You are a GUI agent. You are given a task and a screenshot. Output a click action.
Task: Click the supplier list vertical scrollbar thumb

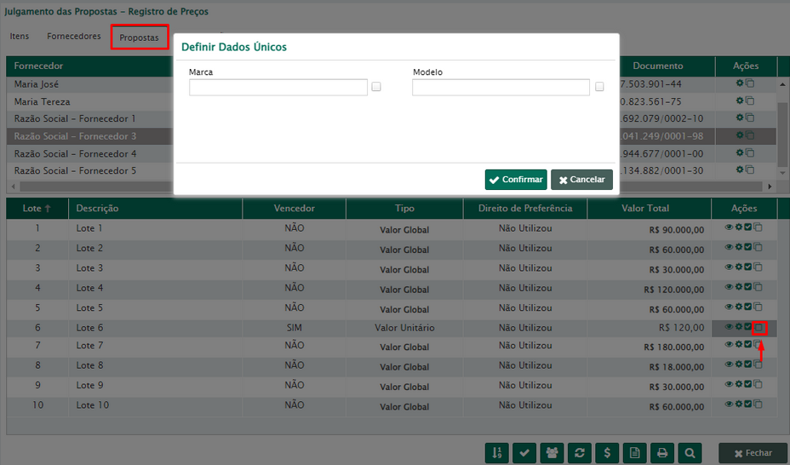782,134
